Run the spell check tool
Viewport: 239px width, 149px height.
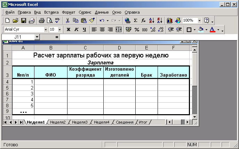tap(58, 21)
